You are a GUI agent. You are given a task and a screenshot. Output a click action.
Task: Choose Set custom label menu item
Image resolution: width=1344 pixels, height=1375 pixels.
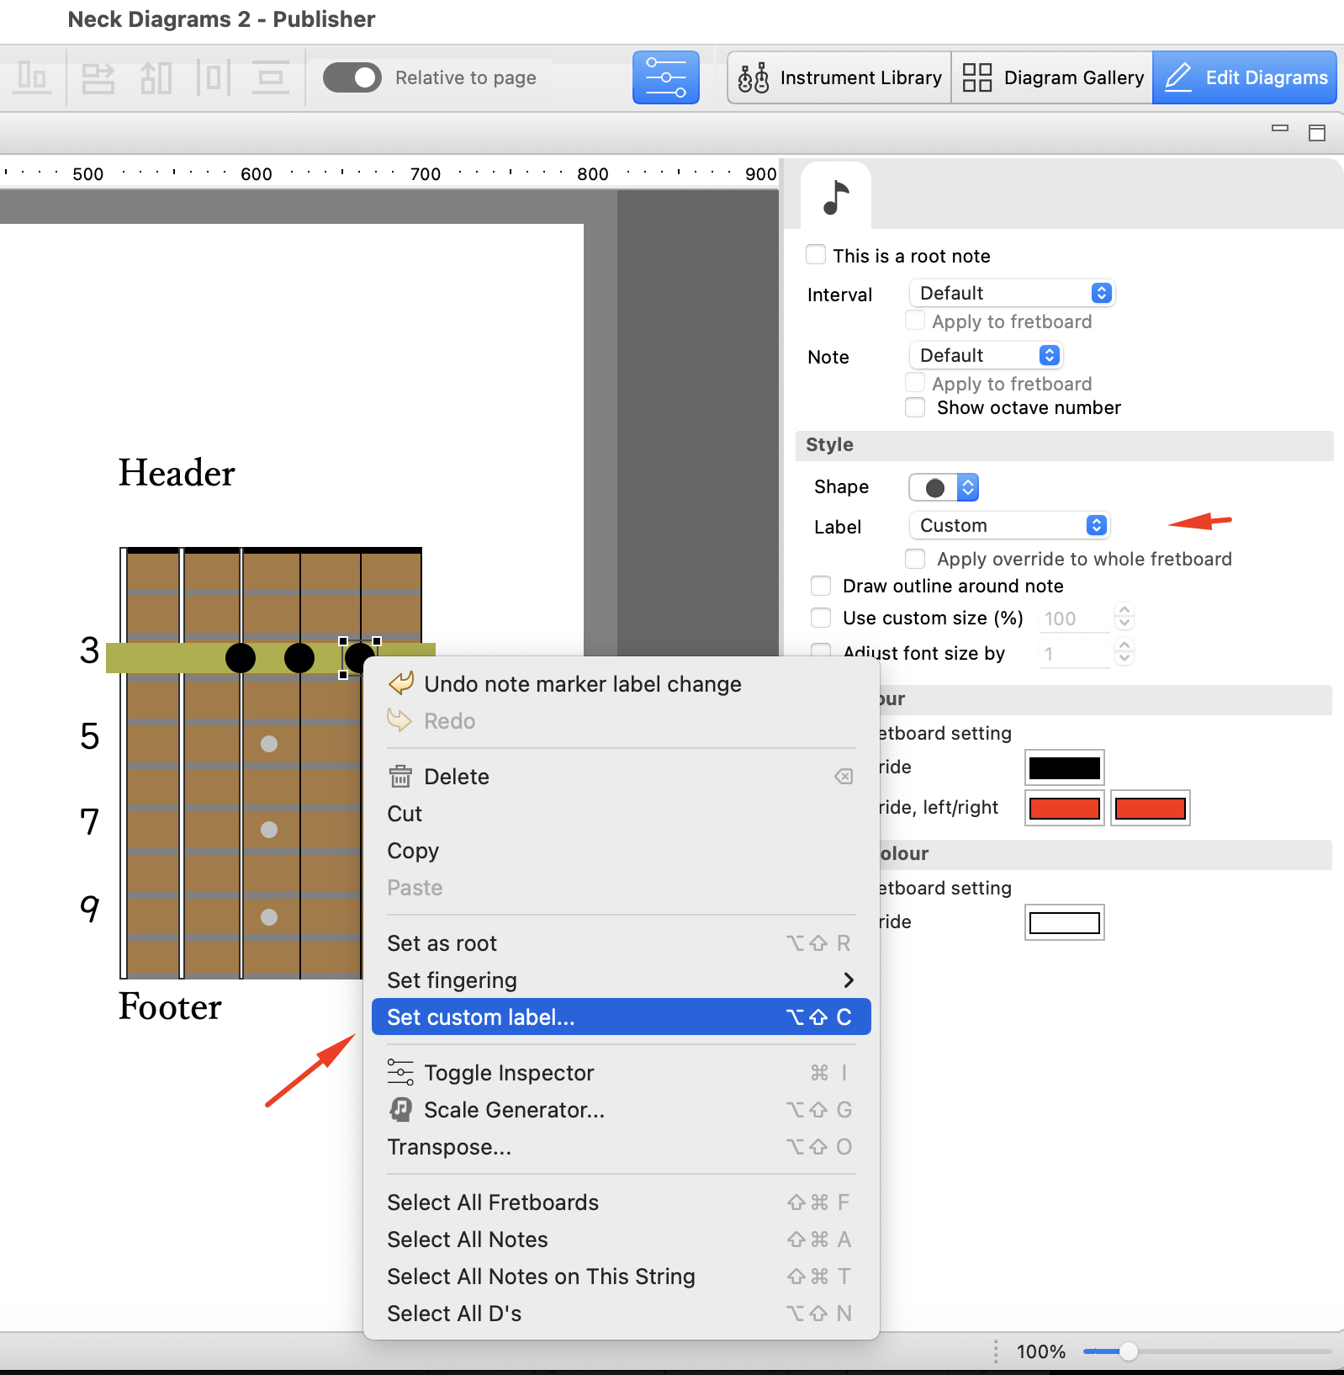point(621,1017)
